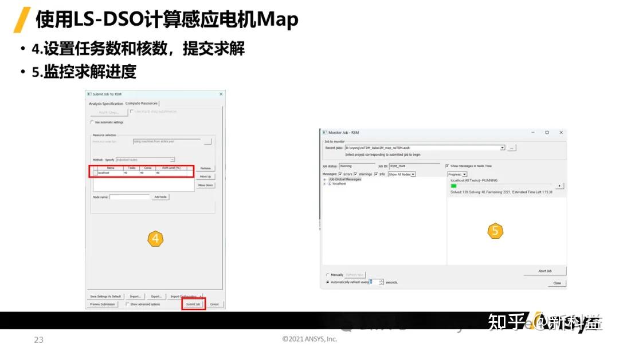Image resolution: width=619 pixels, height=348 pixels.
Task: Click the Export... button
Action: click(156, 296)
